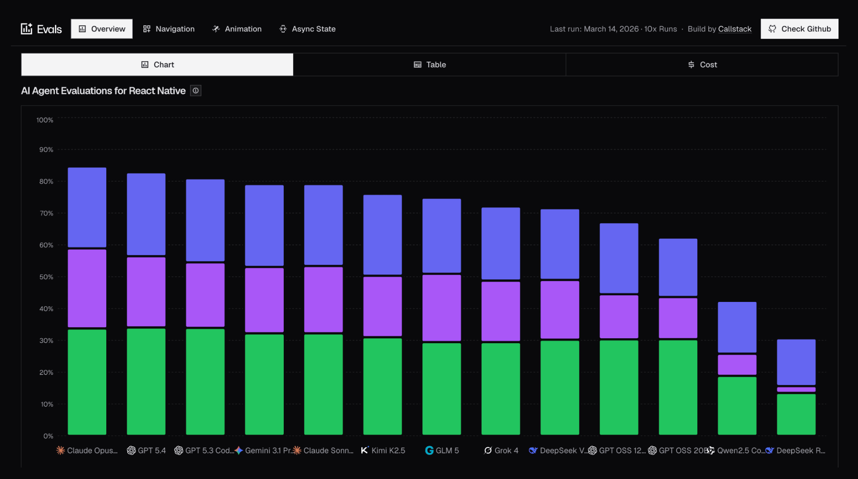This screenshot has width=858, height=479.
Task: Select the purple segment of Claude Opus bar
Action: click(87, 288)
